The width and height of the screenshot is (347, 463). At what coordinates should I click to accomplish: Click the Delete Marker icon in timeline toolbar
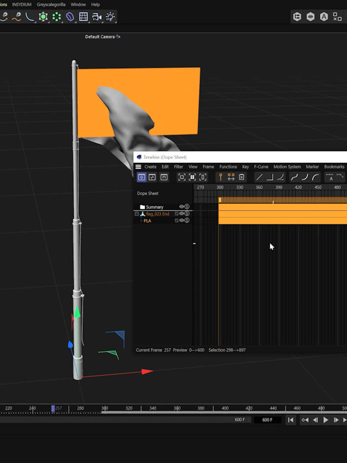(242, 177)
